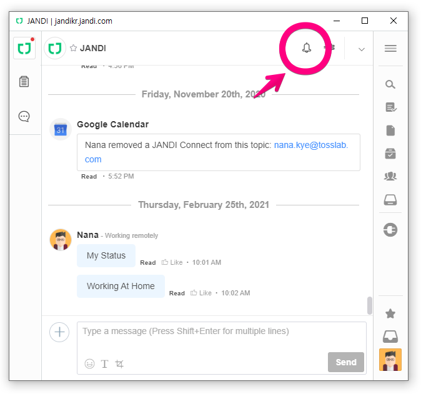The image size is (421, 394).
Task: Open the emoji picker smiley icon
Action: tap(89, 363)
